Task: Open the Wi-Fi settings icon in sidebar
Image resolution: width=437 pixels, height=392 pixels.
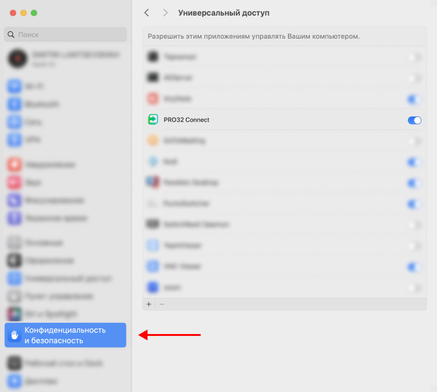Action: click(14, 86)
